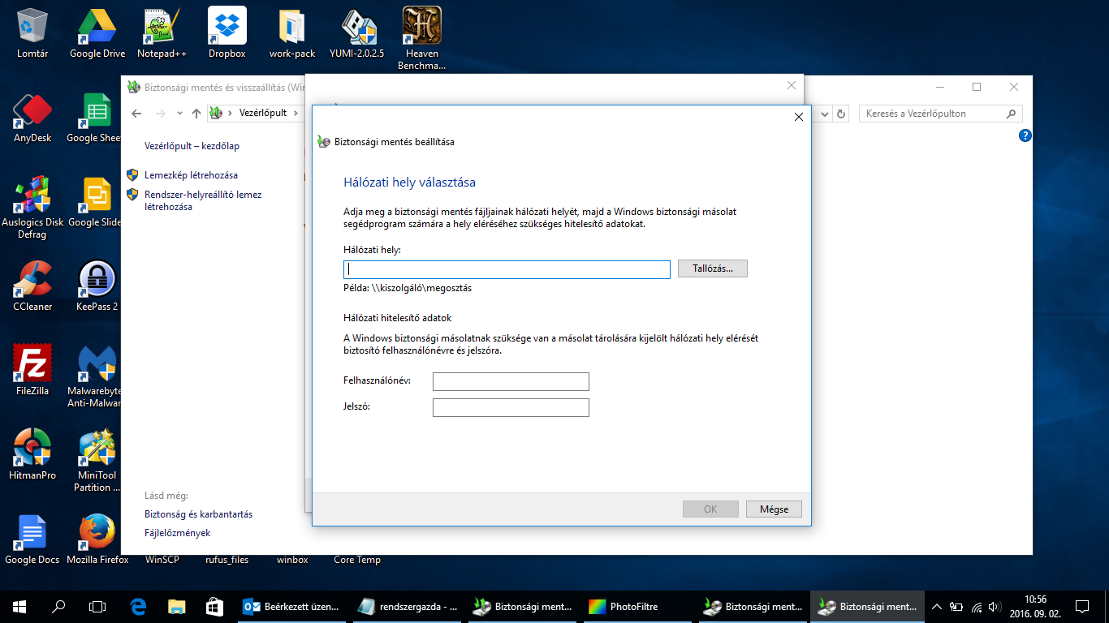
Task: Click the Tallózás... browse button
Action: [712, 269]
